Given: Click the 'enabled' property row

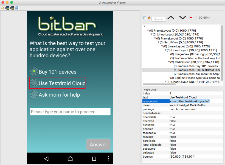Looking at the screenshot, I should tap(183, 129).
